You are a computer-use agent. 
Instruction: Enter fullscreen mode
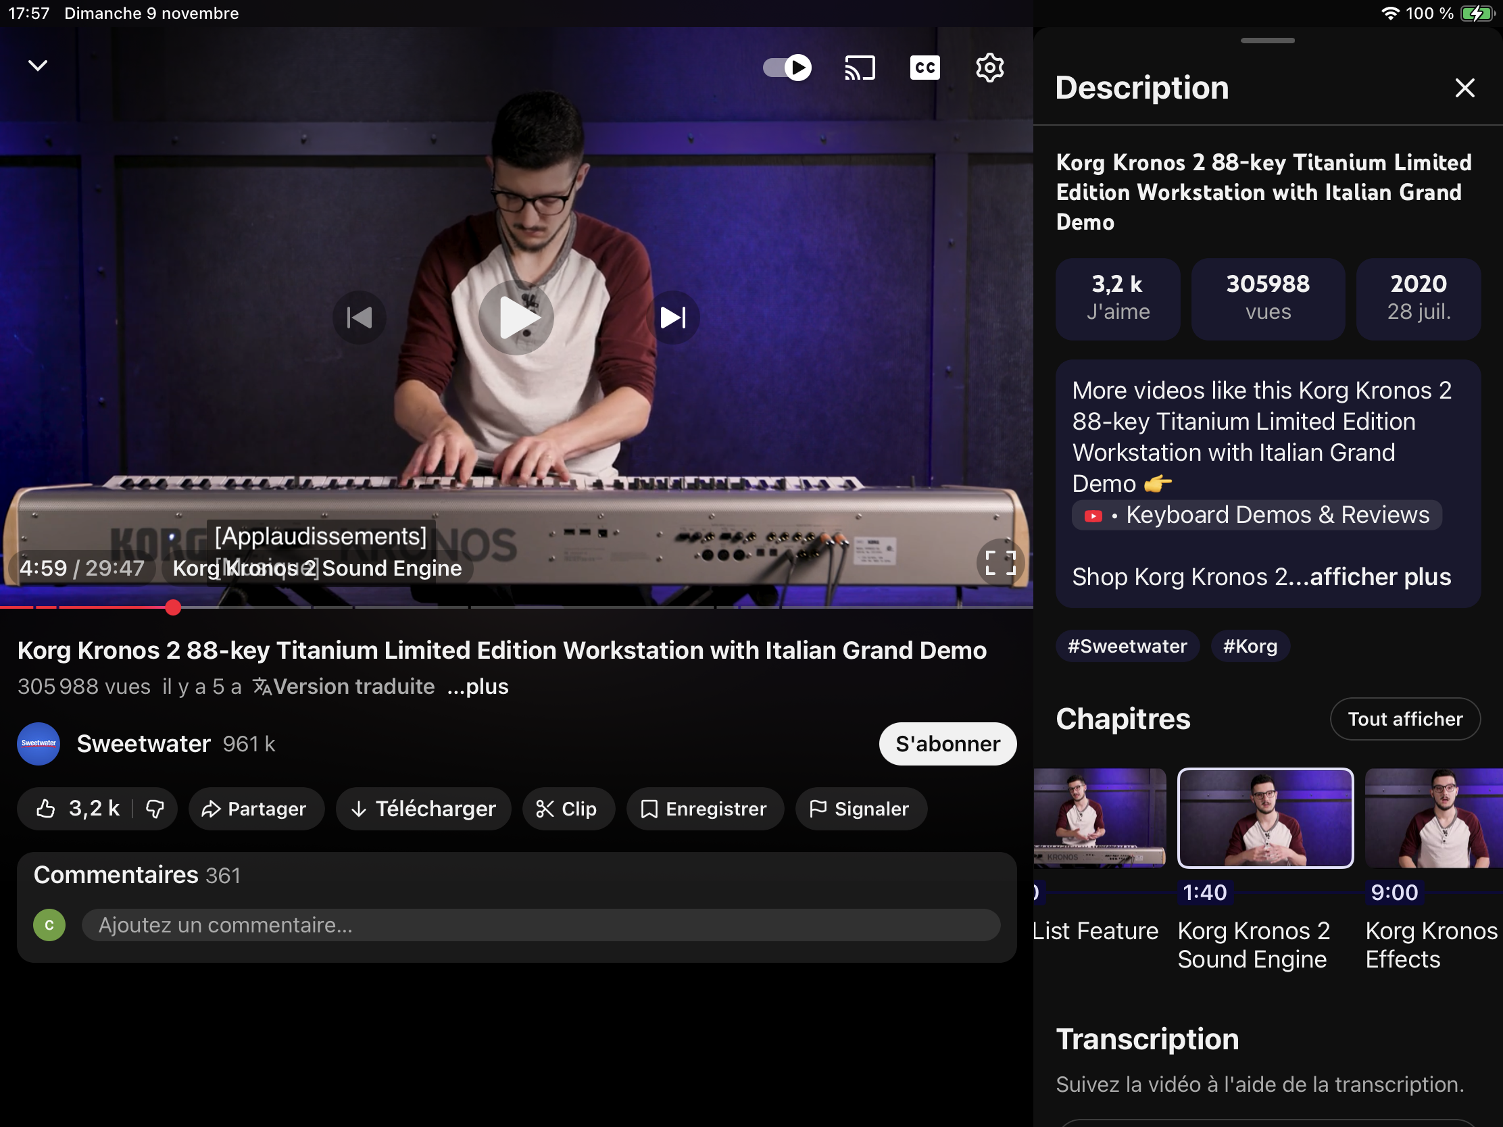[1000, 563]
